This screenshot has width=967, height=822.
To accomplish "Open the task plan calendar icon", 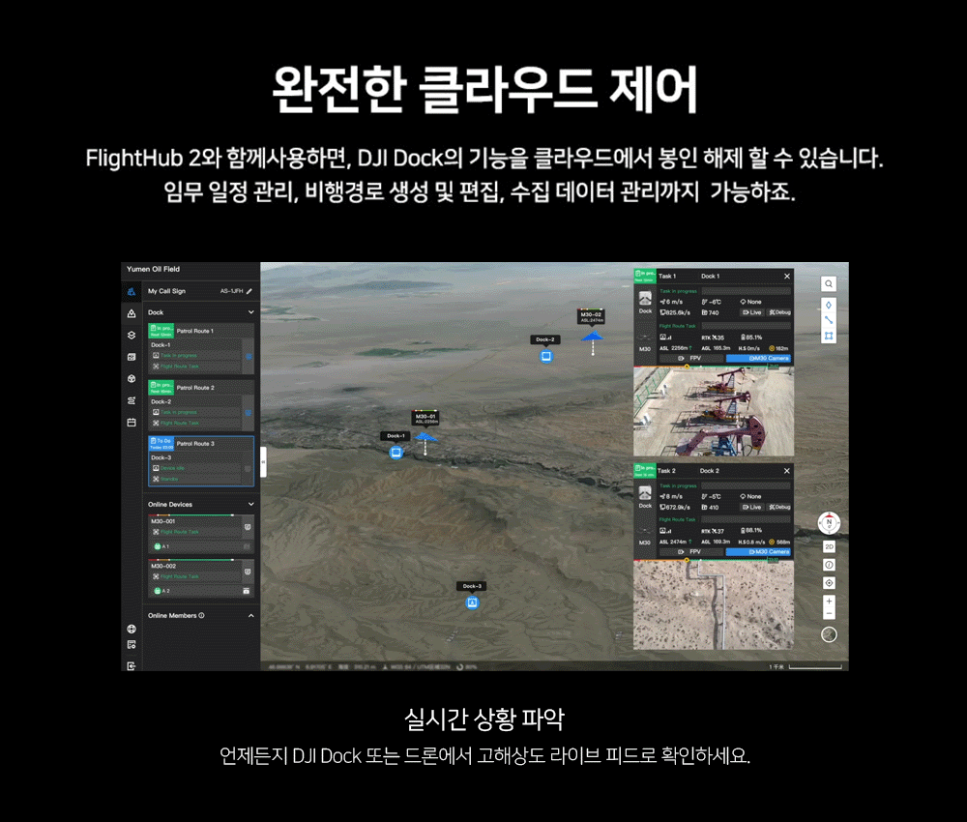I will click(x=132, y=423).
